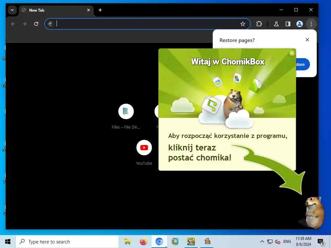Image resolution: width=331 pixels, height=248 pixels.
Task: Open the profile avatar menu
Action: (299, 24)
